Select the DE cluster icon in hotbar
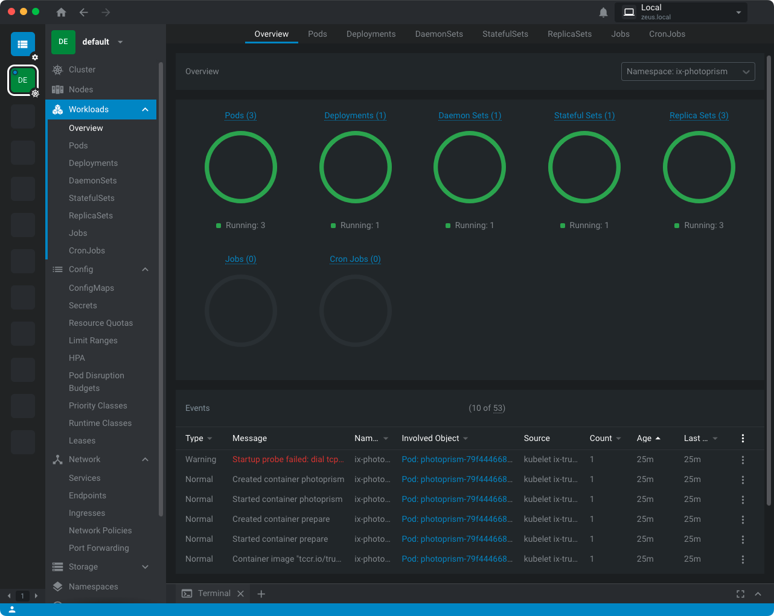This screenshot has height=616, width=774. pos(23,80)
